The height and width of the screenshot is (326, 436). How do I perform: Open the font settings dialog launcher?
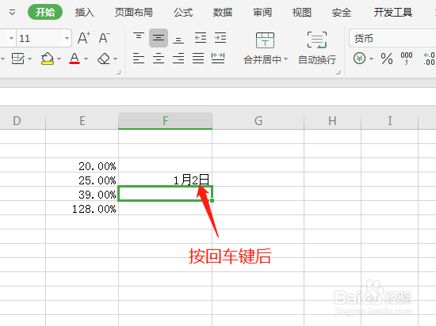point(118,73)
